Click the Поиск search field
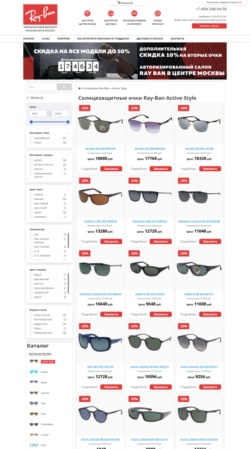Image resolution: width=250 pixels, height=449 pixels. coord(42,87)
